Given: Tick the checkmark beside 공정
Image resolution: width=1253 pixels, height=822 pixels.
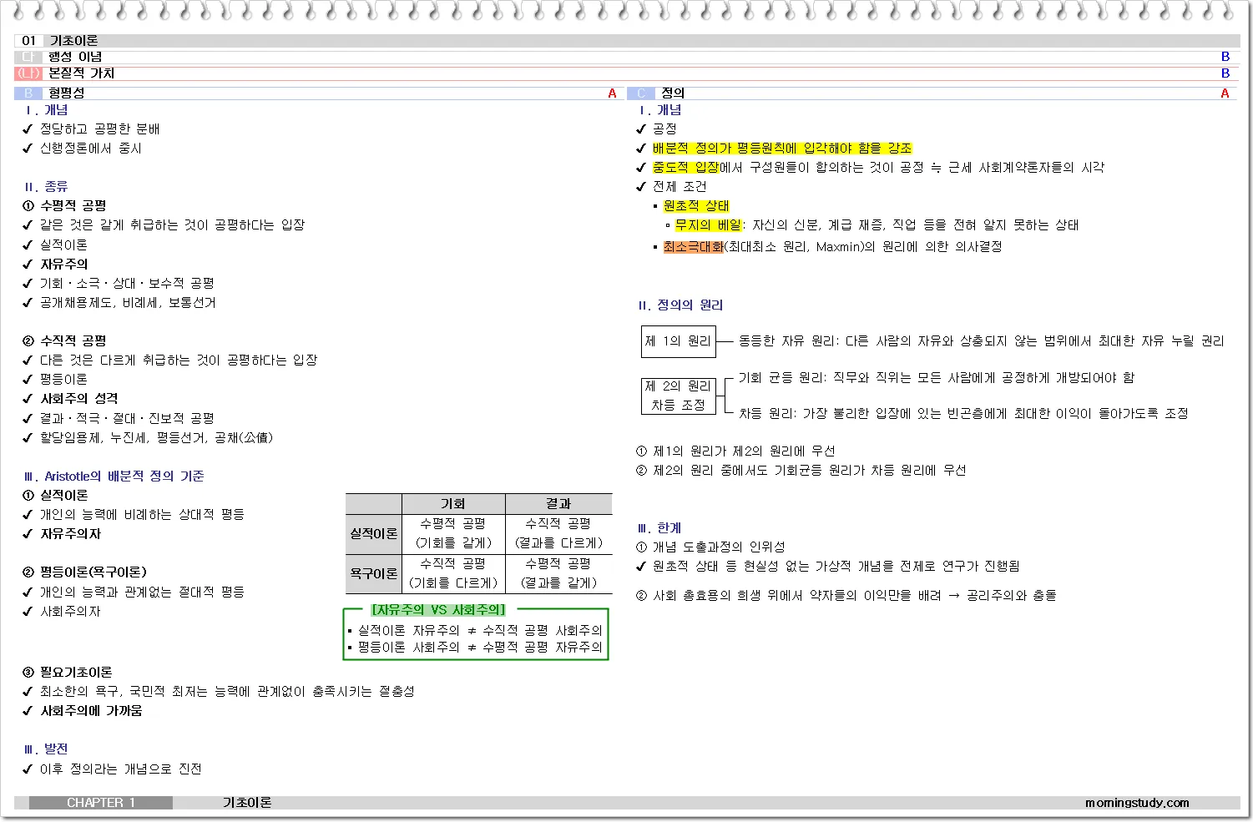Looking at the screenshot, I should tap(640, 129).
